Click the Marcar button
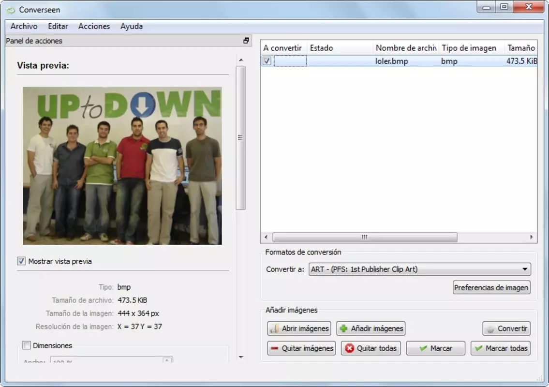This screenshot has width=549, height=387. click(435, 348)
